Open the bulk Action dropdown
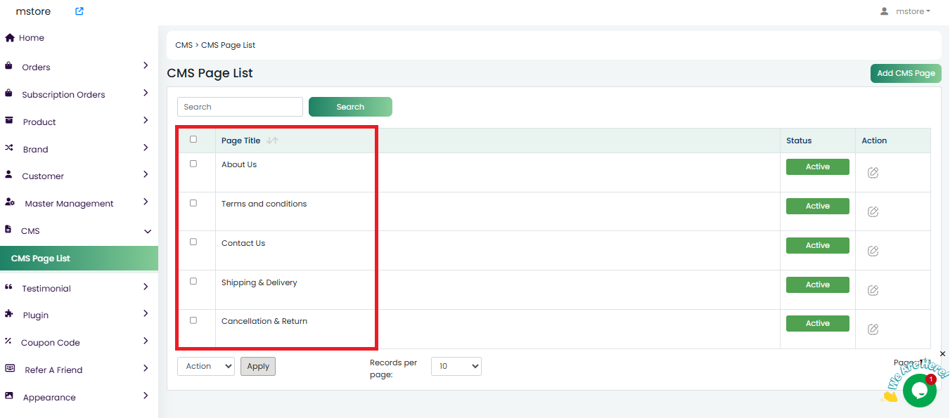950x418 pixels. pyautogui.click(x=205, y=366)
